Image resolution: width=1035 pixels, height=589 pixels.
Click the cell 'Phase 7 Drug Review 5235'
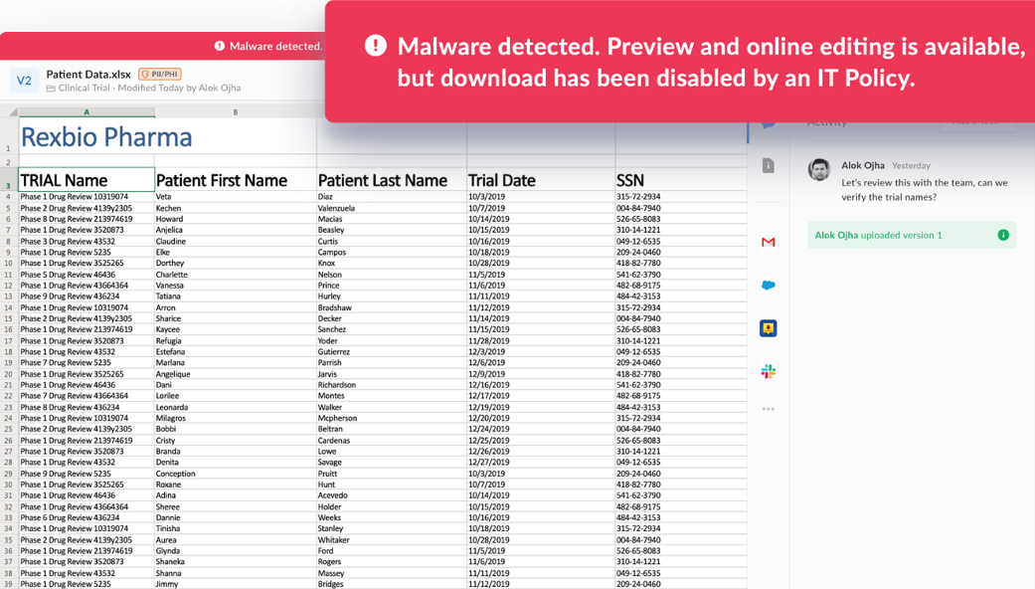tap(86, 363)
